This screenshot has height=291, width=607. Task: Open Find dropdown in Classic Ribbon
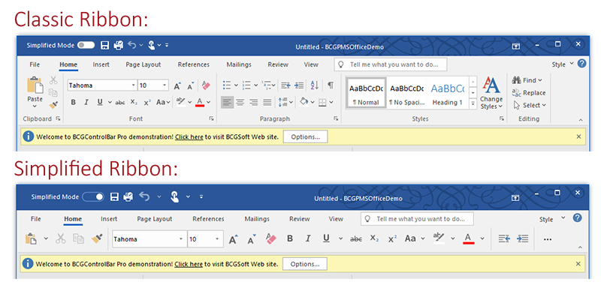tap(527, 80)
